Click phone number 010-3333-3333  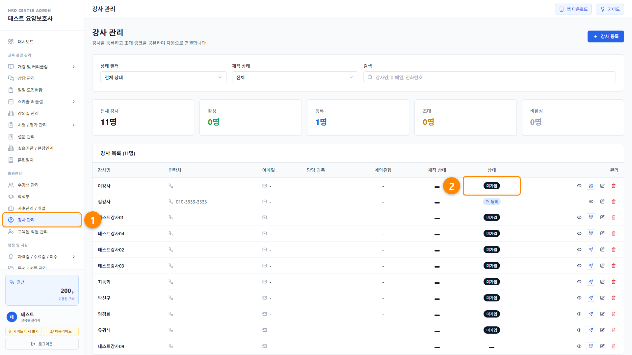191,202
